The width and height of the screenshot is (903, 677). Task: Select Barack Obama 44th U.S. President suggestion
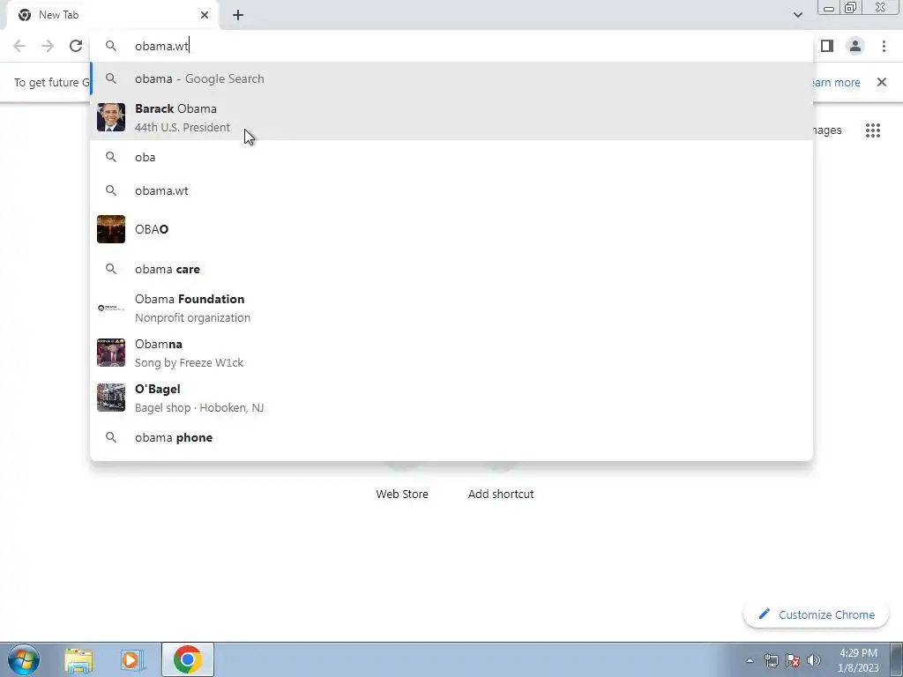451,117
